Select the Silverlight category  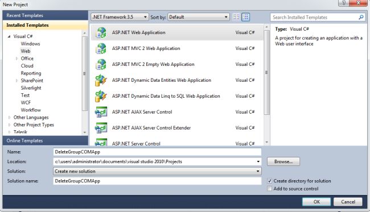pos(31,88)
